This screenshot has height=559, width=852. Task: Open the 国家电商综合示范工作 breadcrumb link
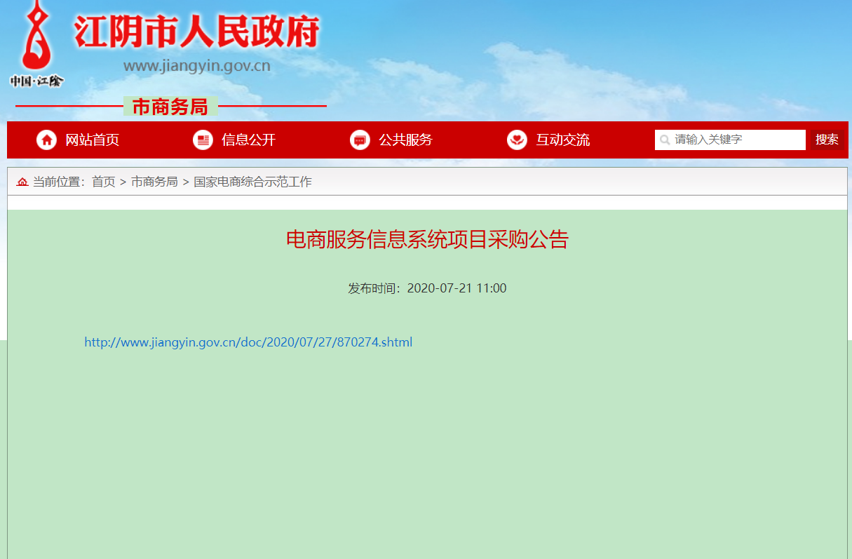[252, 182]
